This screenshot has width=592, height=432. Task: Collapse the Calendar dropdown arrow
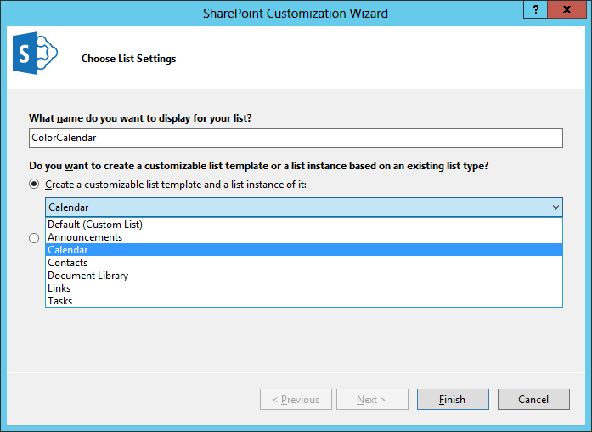point(555,207)
